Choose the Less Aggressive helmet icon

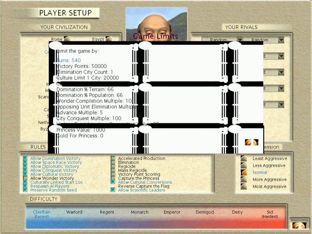point(244,165)
